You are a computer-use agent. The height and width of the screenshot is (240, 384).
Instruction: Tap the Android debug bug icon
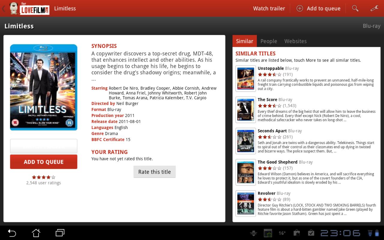click(x=253, y=233)
